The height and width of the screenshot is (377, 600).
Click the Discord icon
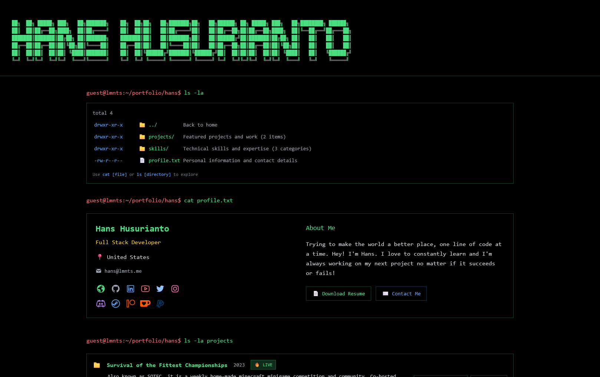101,304
